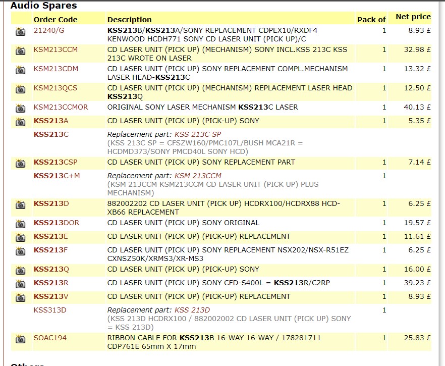The width and height of the screenshot is (445, 366).
Task: Click camera icon next to KSM213QCS
Action: pyautogui.click(x=20, y=89)
